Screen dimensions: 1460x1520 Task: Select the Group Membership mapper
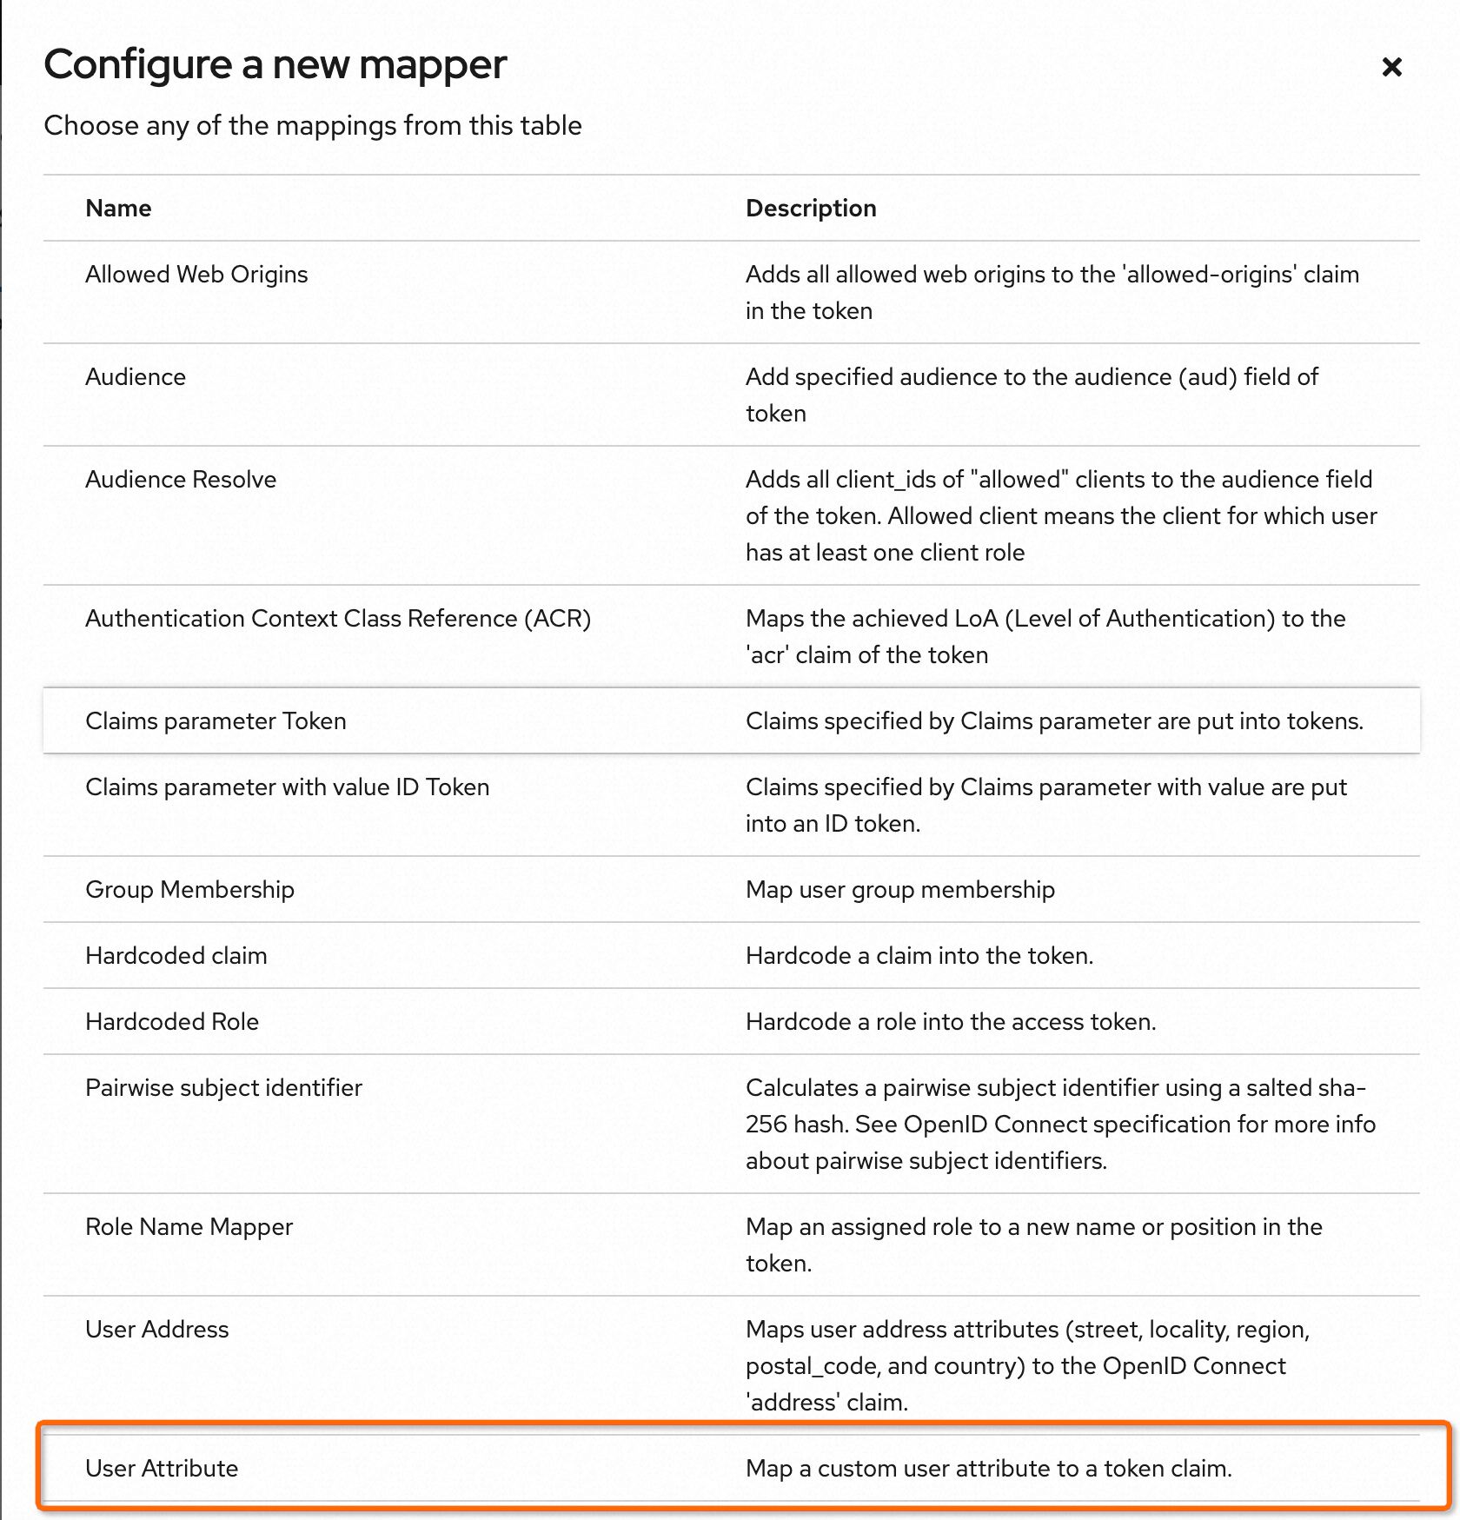click(x=189, y=890)
